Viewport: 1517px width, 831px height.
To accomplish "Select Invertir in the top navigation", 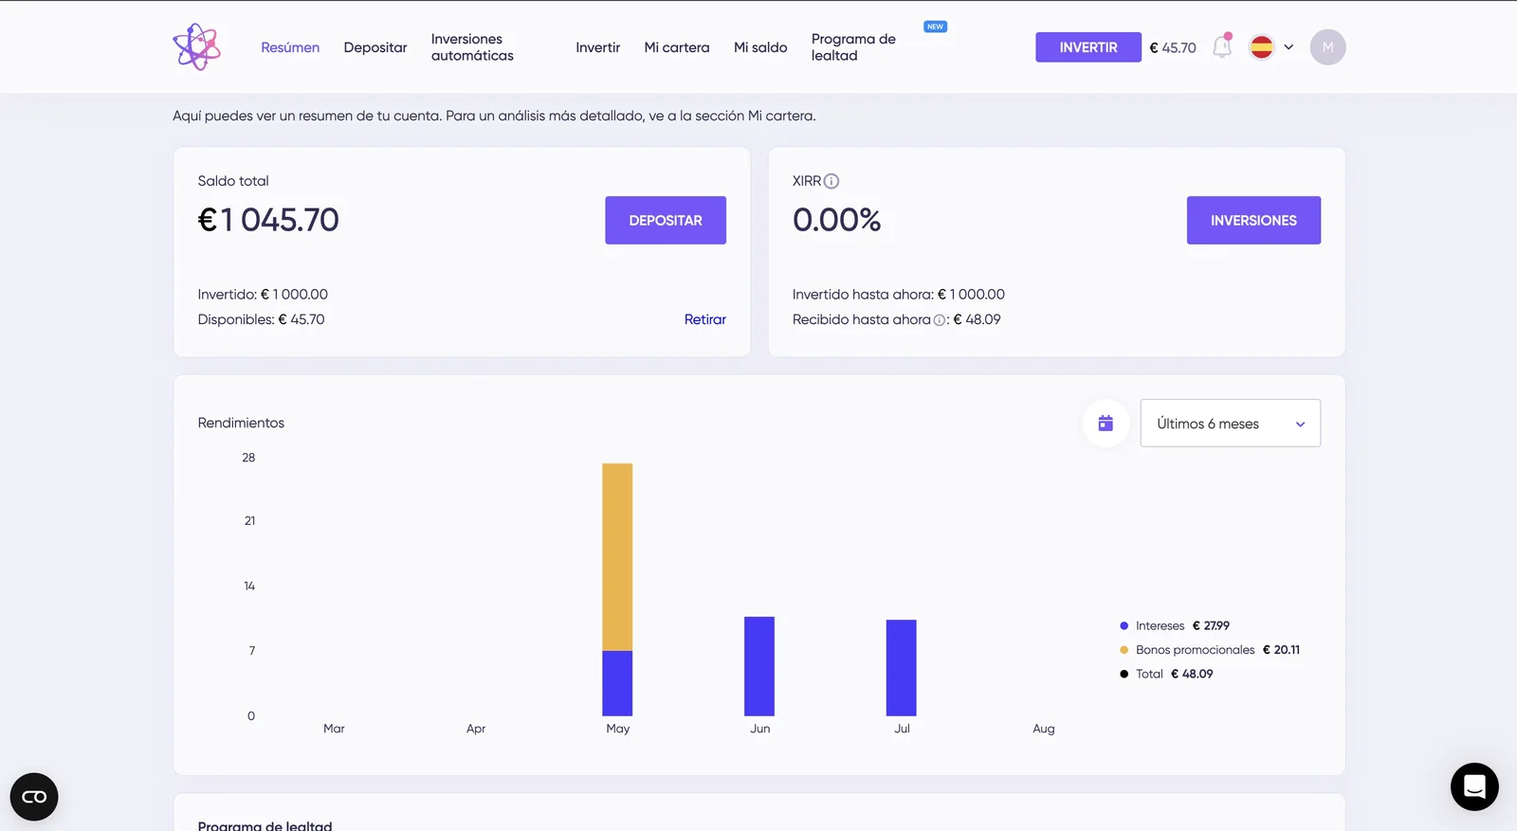I will coord(597,47).
